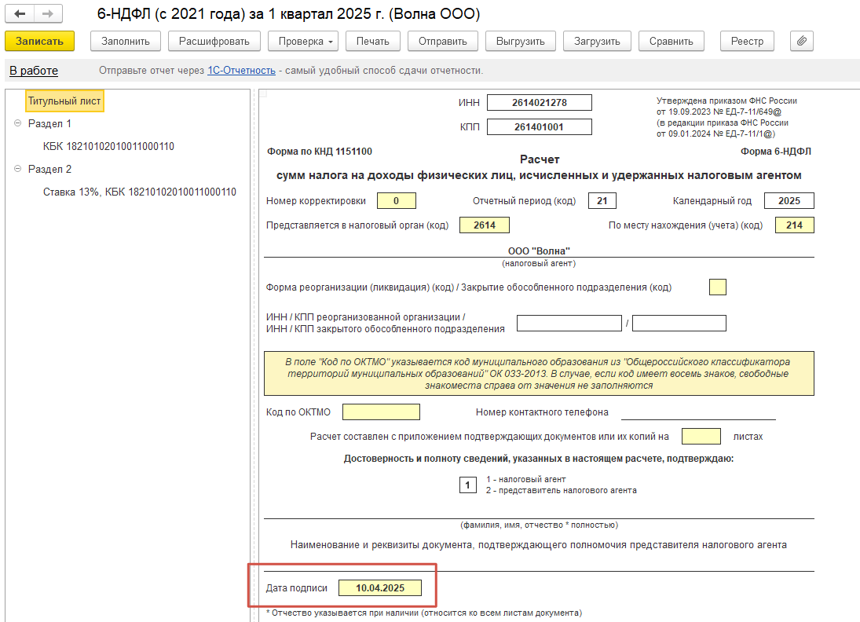Collapse the Раздел 1 tree node
This screenshot has height=622, width=860.
pos(17,123)
